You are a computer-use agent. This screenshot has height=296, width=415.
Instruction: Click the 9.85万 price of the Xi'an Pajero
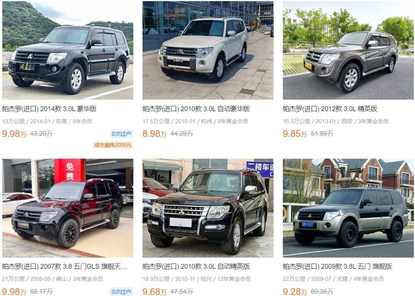(x=295, y=134)
